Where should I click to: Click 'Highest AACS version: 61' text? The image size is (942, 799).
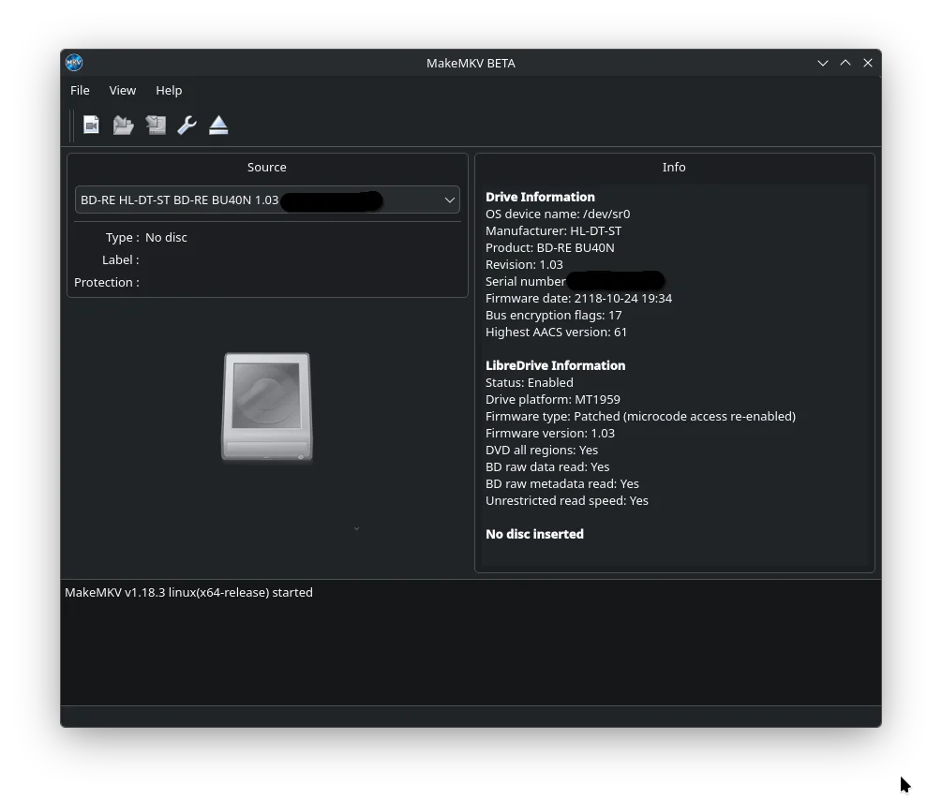pos(556,332)
